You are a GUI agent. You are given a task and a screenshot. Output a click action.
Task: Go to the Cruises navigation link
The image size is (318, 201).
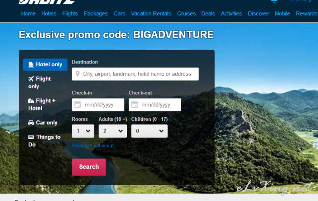pos(186,14)
